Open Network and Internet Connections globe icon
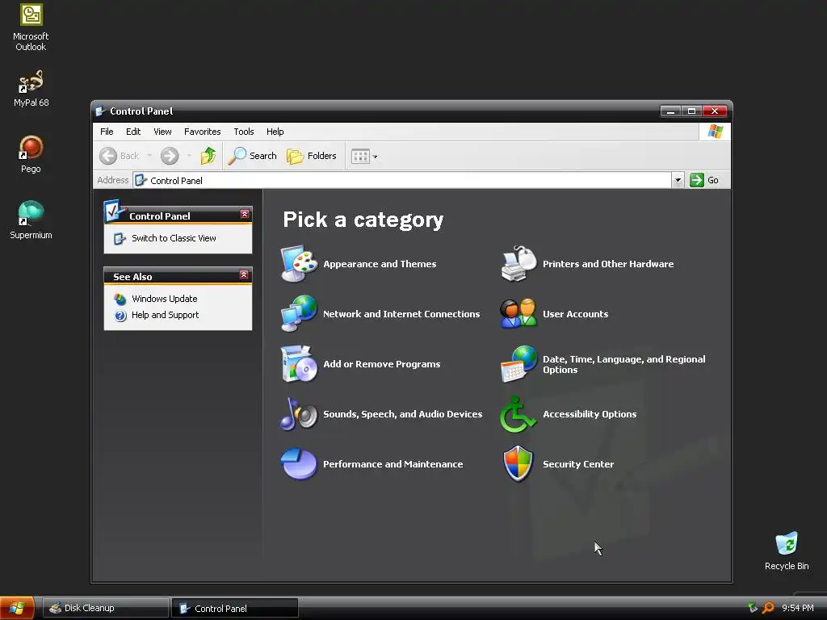The width and height of the screenshot is (827, 620). pyautogui.click(x=299, y=314)
